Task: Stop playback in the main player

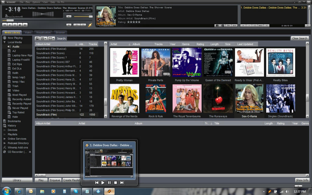Action: [x=20, y=25]
